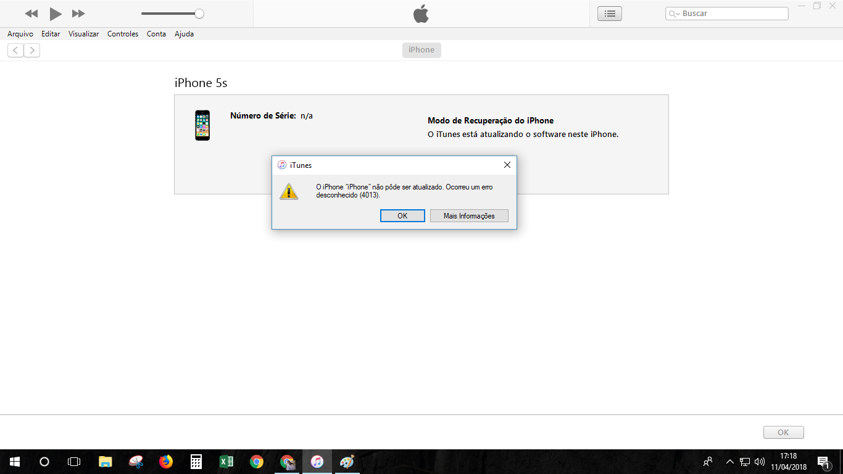The height and width of the screenshot is (474, 843).
Task: Open network status tray icon
Action: (x=745, y=461)
